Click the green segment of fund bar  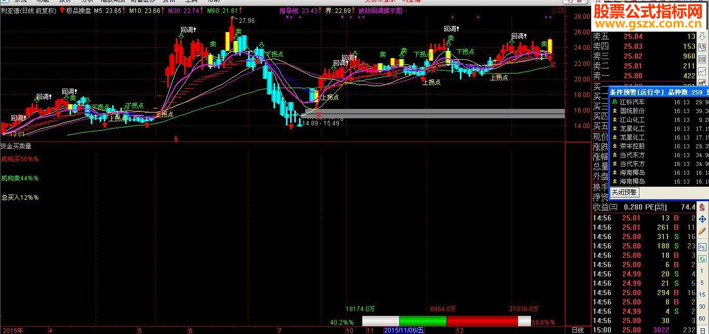click(x=423, y=321)
